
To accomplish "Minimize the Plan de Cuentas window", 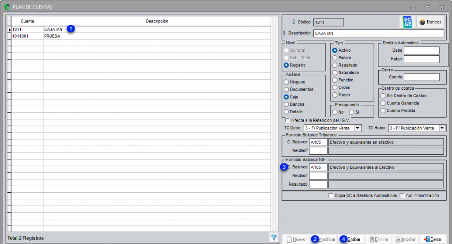I will (x=413, y=7).
